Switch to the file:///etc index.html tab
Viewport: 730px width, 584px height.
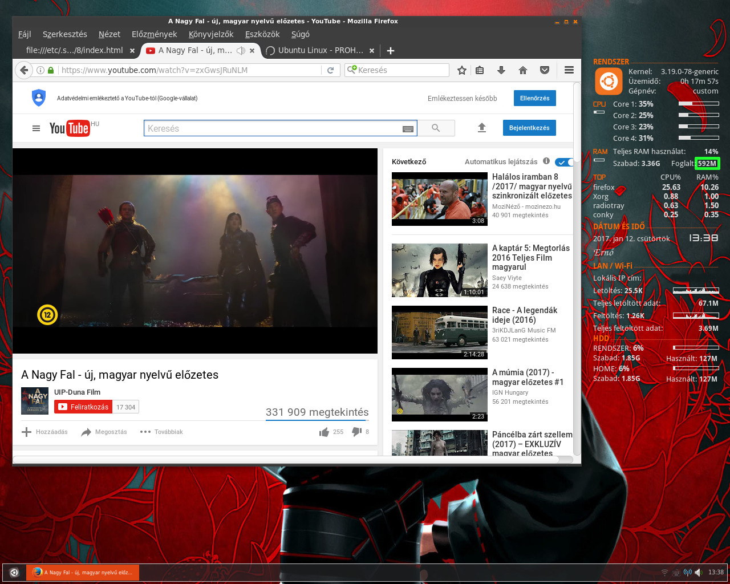[x=75, y=50]
